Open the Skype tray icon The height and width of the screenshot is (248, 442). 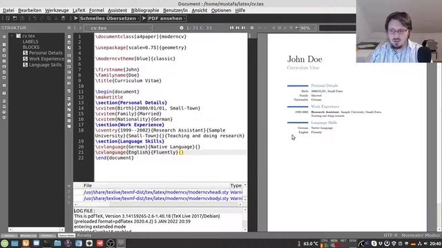tap(374, 243)
